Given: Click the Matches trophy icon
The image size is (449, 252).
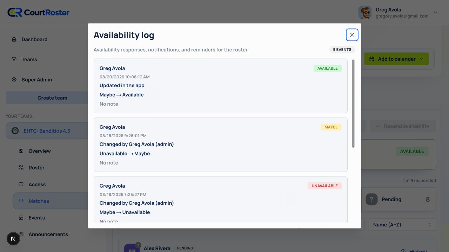Looking at the screenshot, I should pyautogui.click(x=21, y=201).
